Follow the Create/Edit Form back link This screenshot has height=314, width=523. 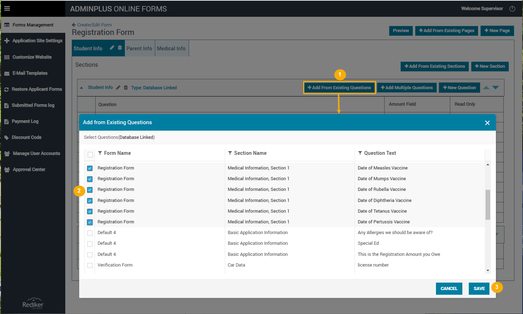click(94, 25)
